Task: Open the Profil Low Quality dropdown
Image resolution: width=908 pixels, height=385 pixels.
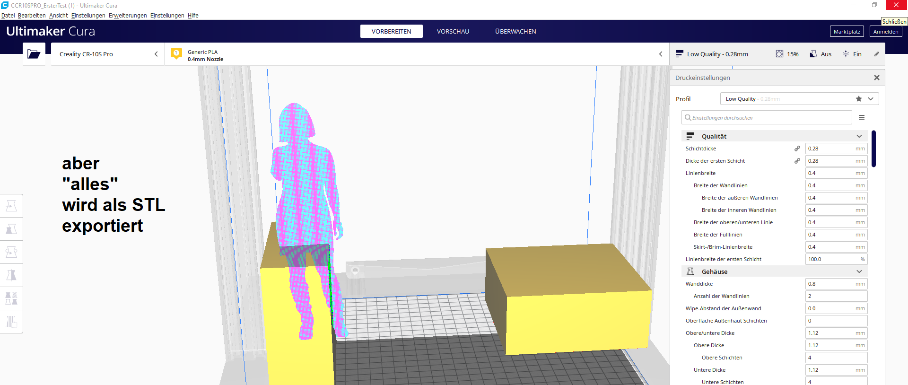Action: (871, 99)
